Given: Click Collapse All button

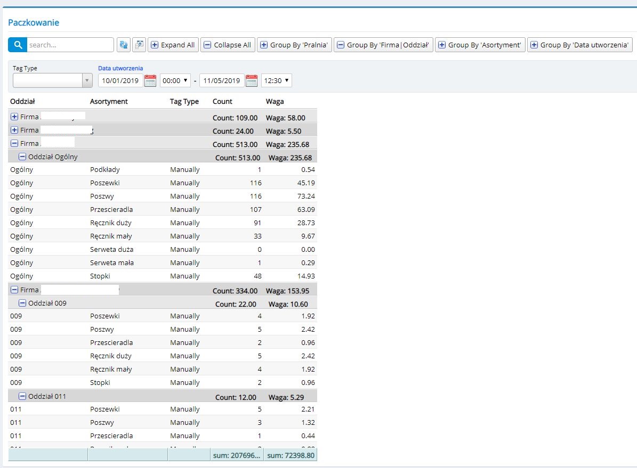Looking at the screenshot, I should [x=228, y=45].
